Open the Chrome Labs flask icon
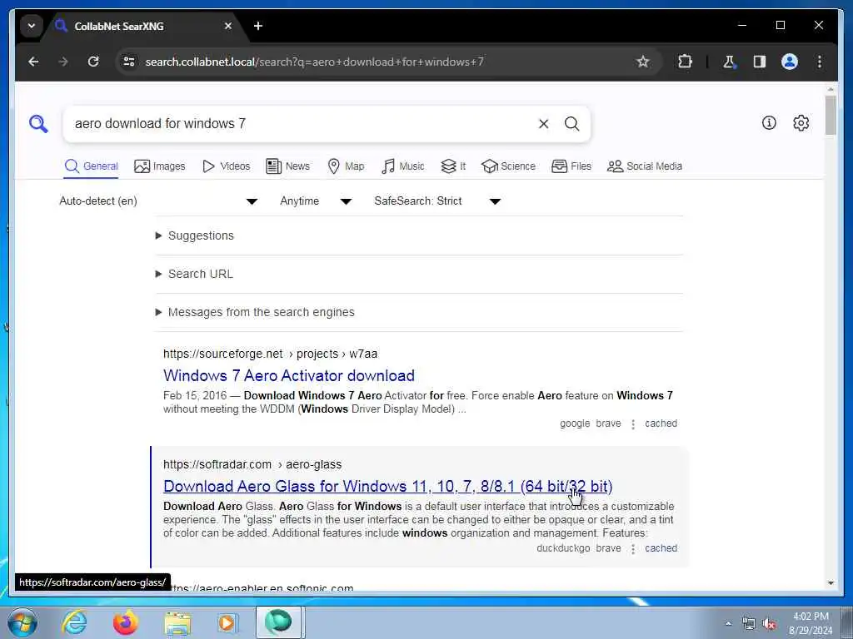Viewport: 853px width, 639px height. pyautogui.click(x=729, y=62)
